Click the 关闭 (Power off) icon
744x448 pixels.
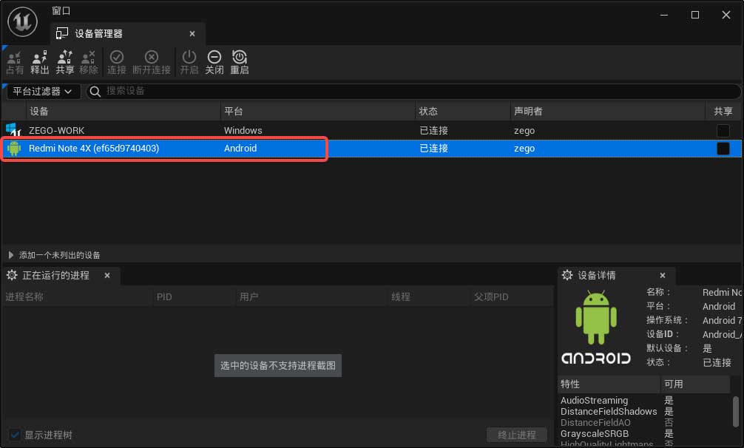(214, 62)
